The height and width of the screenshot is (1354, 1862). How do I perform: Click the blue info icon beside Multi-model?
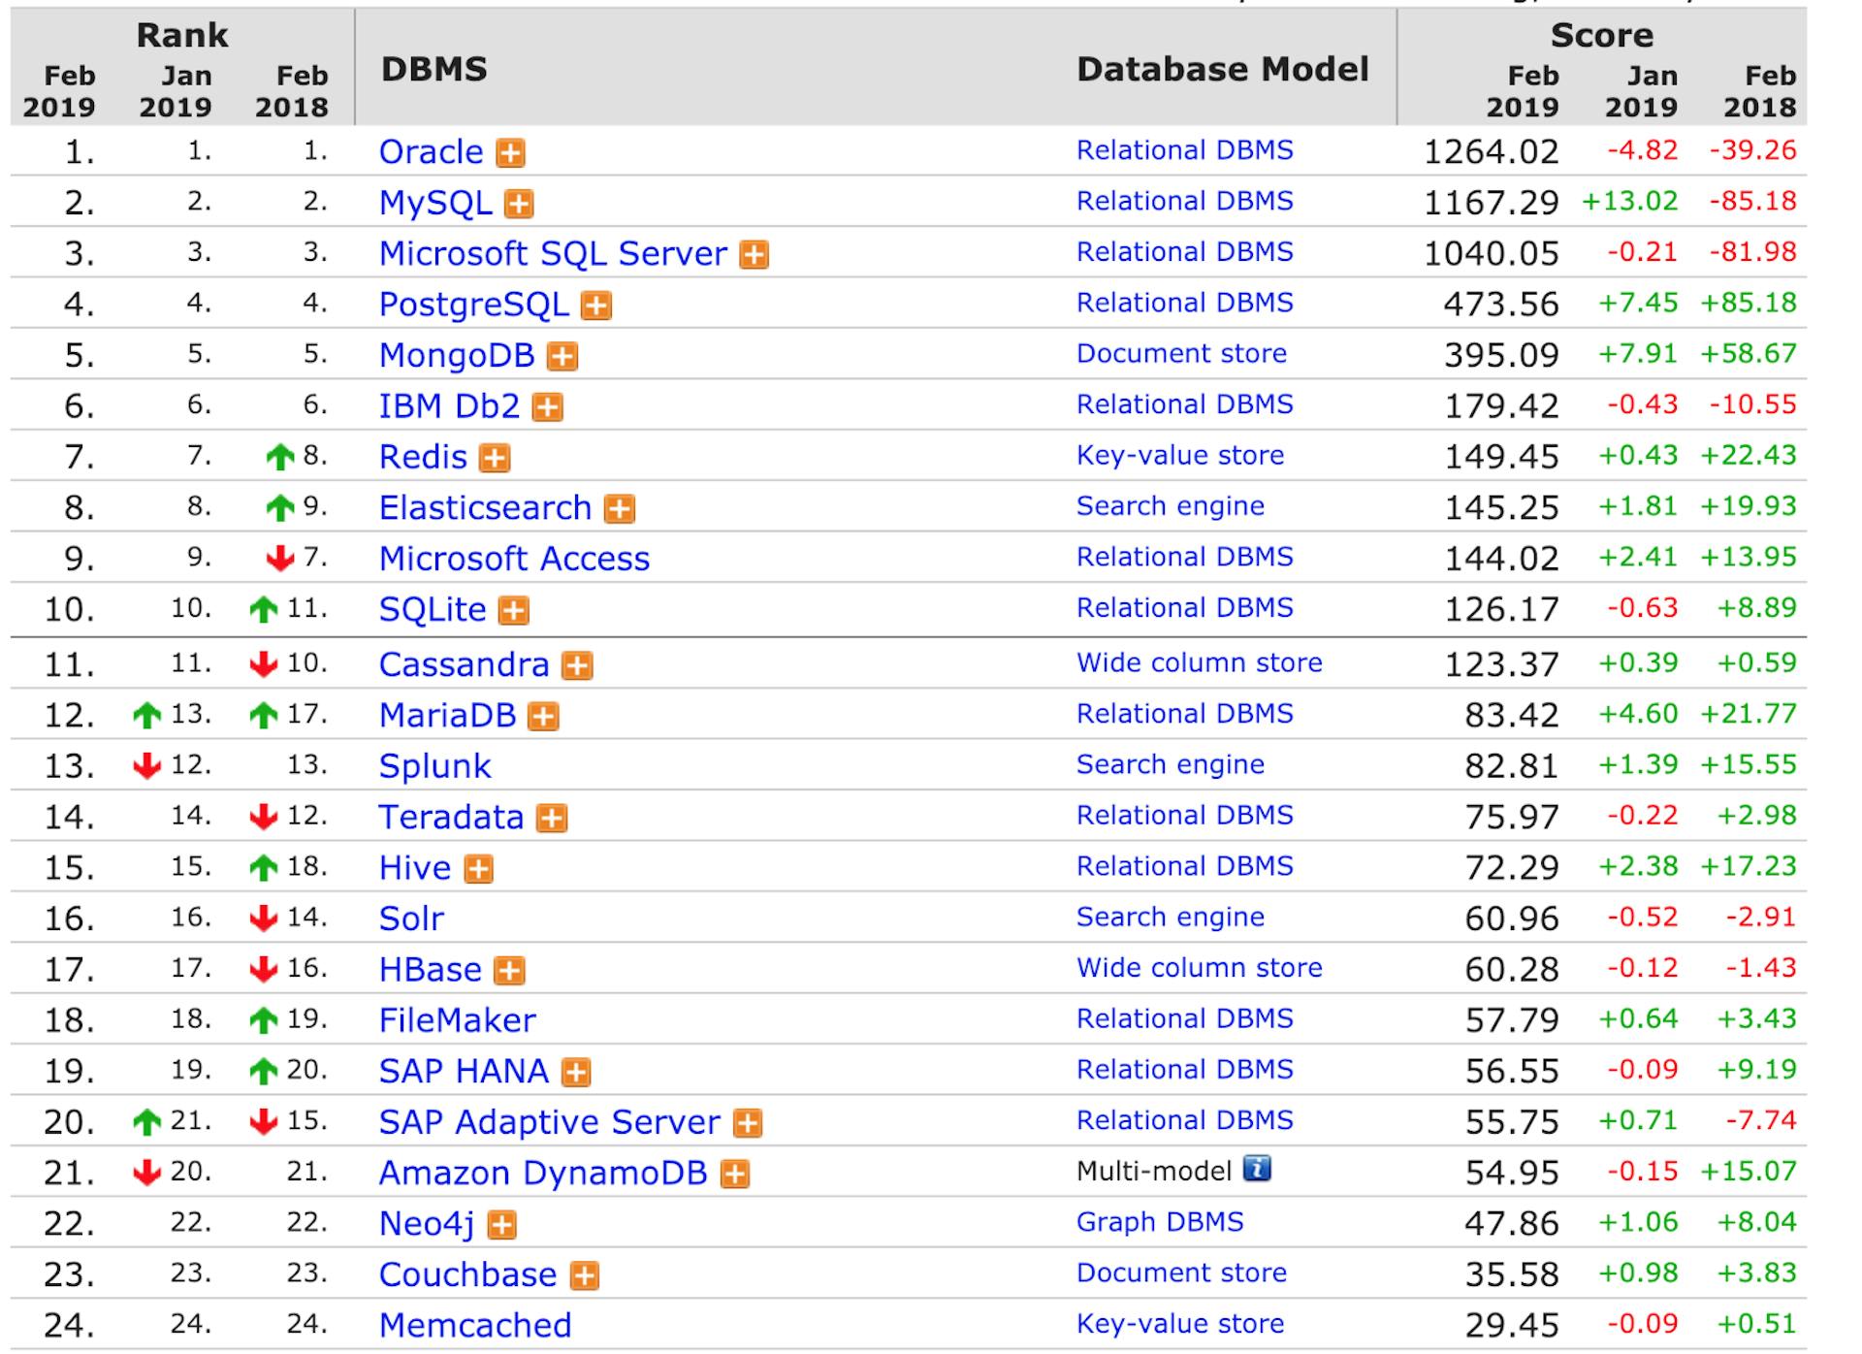[1257, 1169]
